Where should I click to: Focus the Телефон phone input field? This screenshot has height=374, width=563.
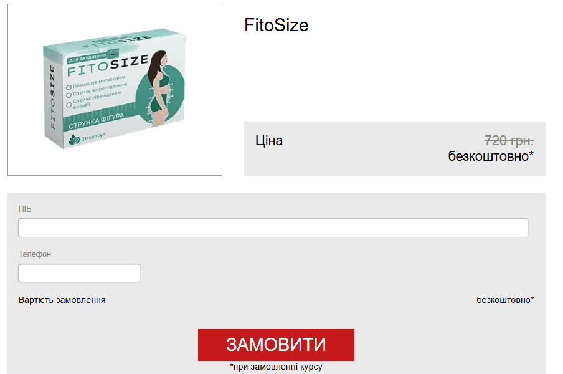click(79, 274)
